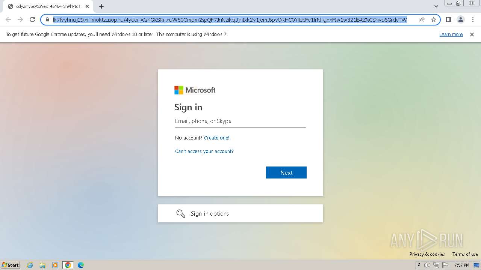The width and height of the screenshot is (481, 270).
Task: Open the Create one! account link
Action: [x=216, y=138]
